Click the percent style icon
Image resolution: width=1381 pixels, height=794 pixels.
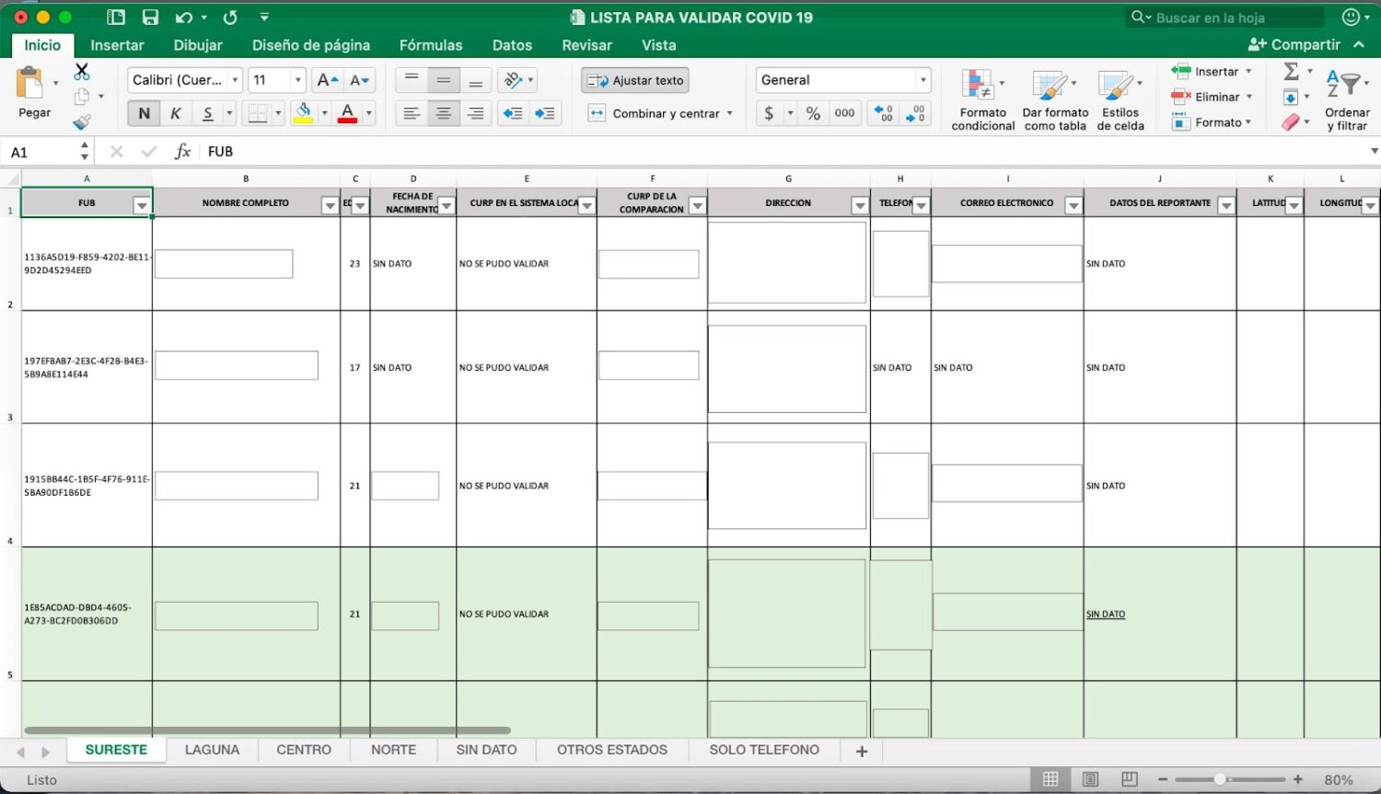pos(813,113)
